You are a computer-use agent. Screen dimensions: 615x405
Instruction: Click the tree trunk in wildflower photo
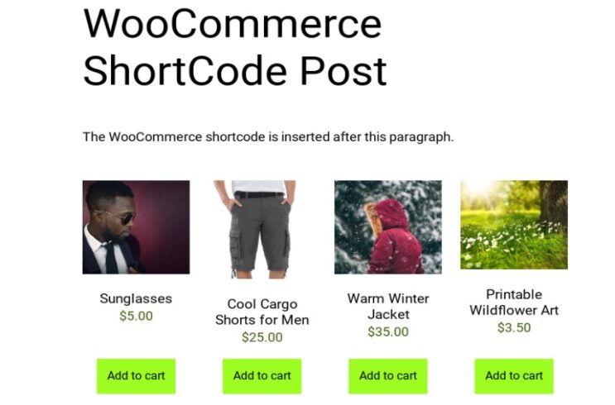tap(555, 203)
